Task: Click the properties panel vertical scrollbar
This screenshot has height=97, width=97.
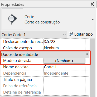Action: pos(92,68)
